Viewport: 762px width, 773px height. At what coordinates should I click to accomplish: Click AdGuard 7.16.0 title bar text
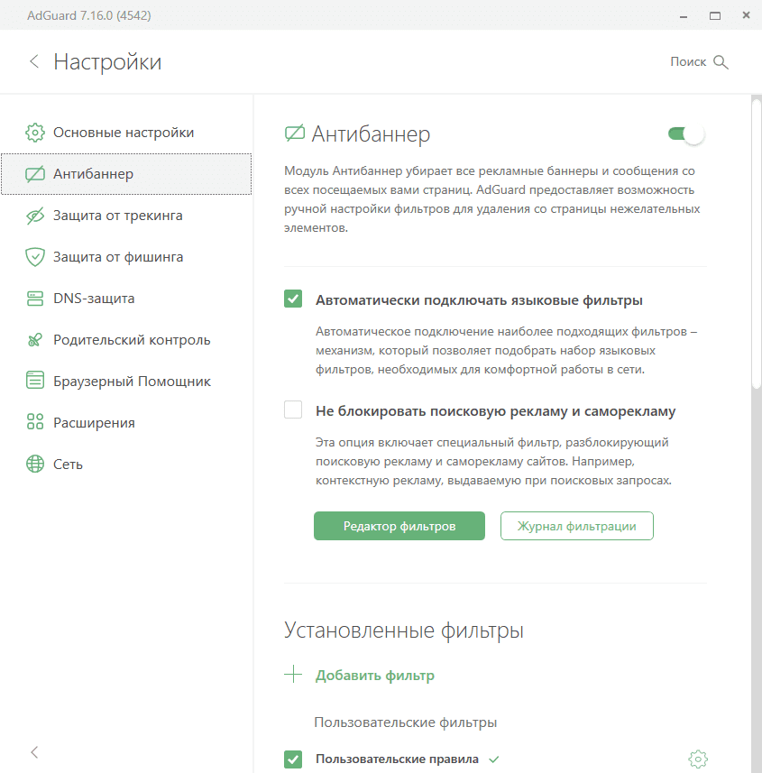[89, 15]
